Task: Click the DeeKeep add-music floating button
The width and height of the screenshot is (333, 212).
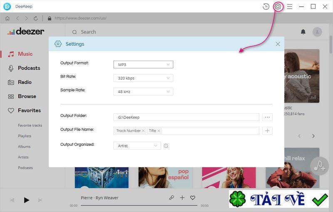Action: tap(319, 166)
